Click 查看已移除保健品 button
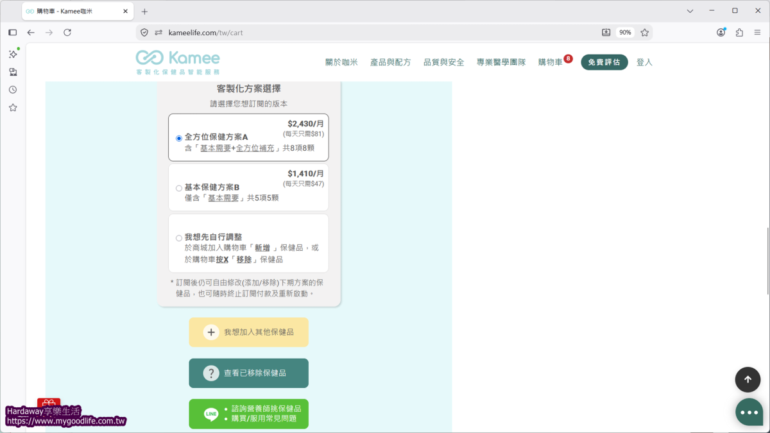The height and width of the screenshot is (433, 770). tap(249, 373)
